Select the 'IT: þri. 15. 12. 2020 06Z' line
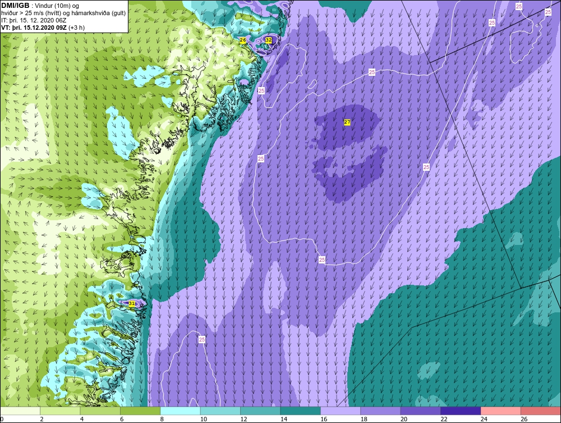The height and width of the screenshot is (423, 561). click(x=34, y=20)
